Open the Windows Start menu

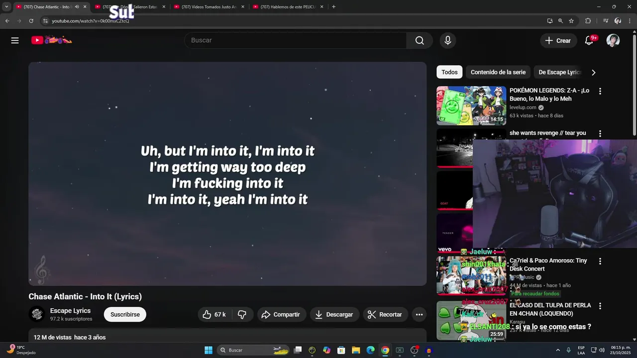coord(209,350)
